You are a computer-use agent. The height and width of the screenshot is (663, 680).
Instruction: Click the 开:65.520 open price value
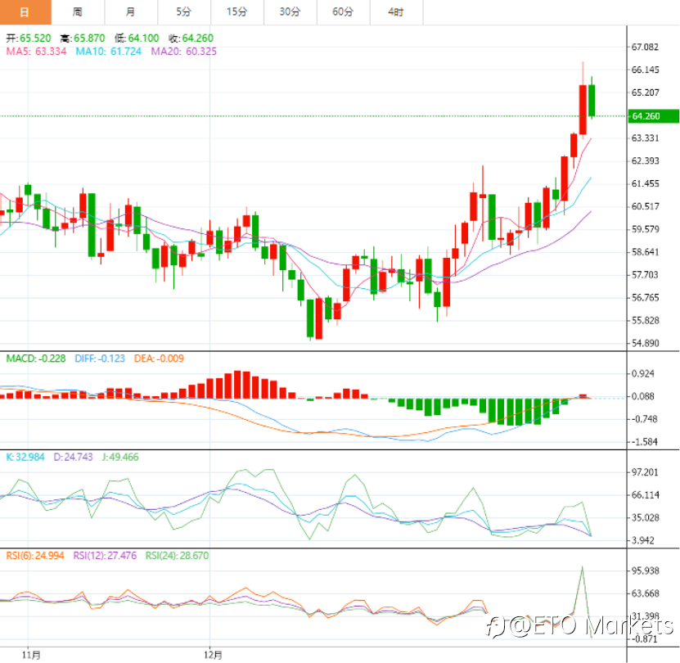tap(29, 38)
